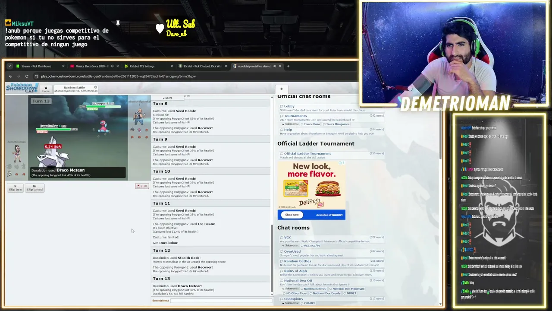This screenshot has height=311, width=552.
Task: Focus the address bar URL
Action: [118, 76]
